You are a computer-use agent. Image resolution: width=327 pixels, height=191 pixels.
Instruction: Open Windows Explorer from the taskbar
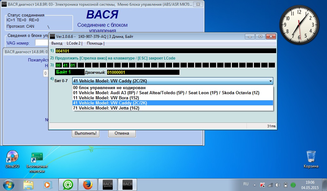[28, 185]
